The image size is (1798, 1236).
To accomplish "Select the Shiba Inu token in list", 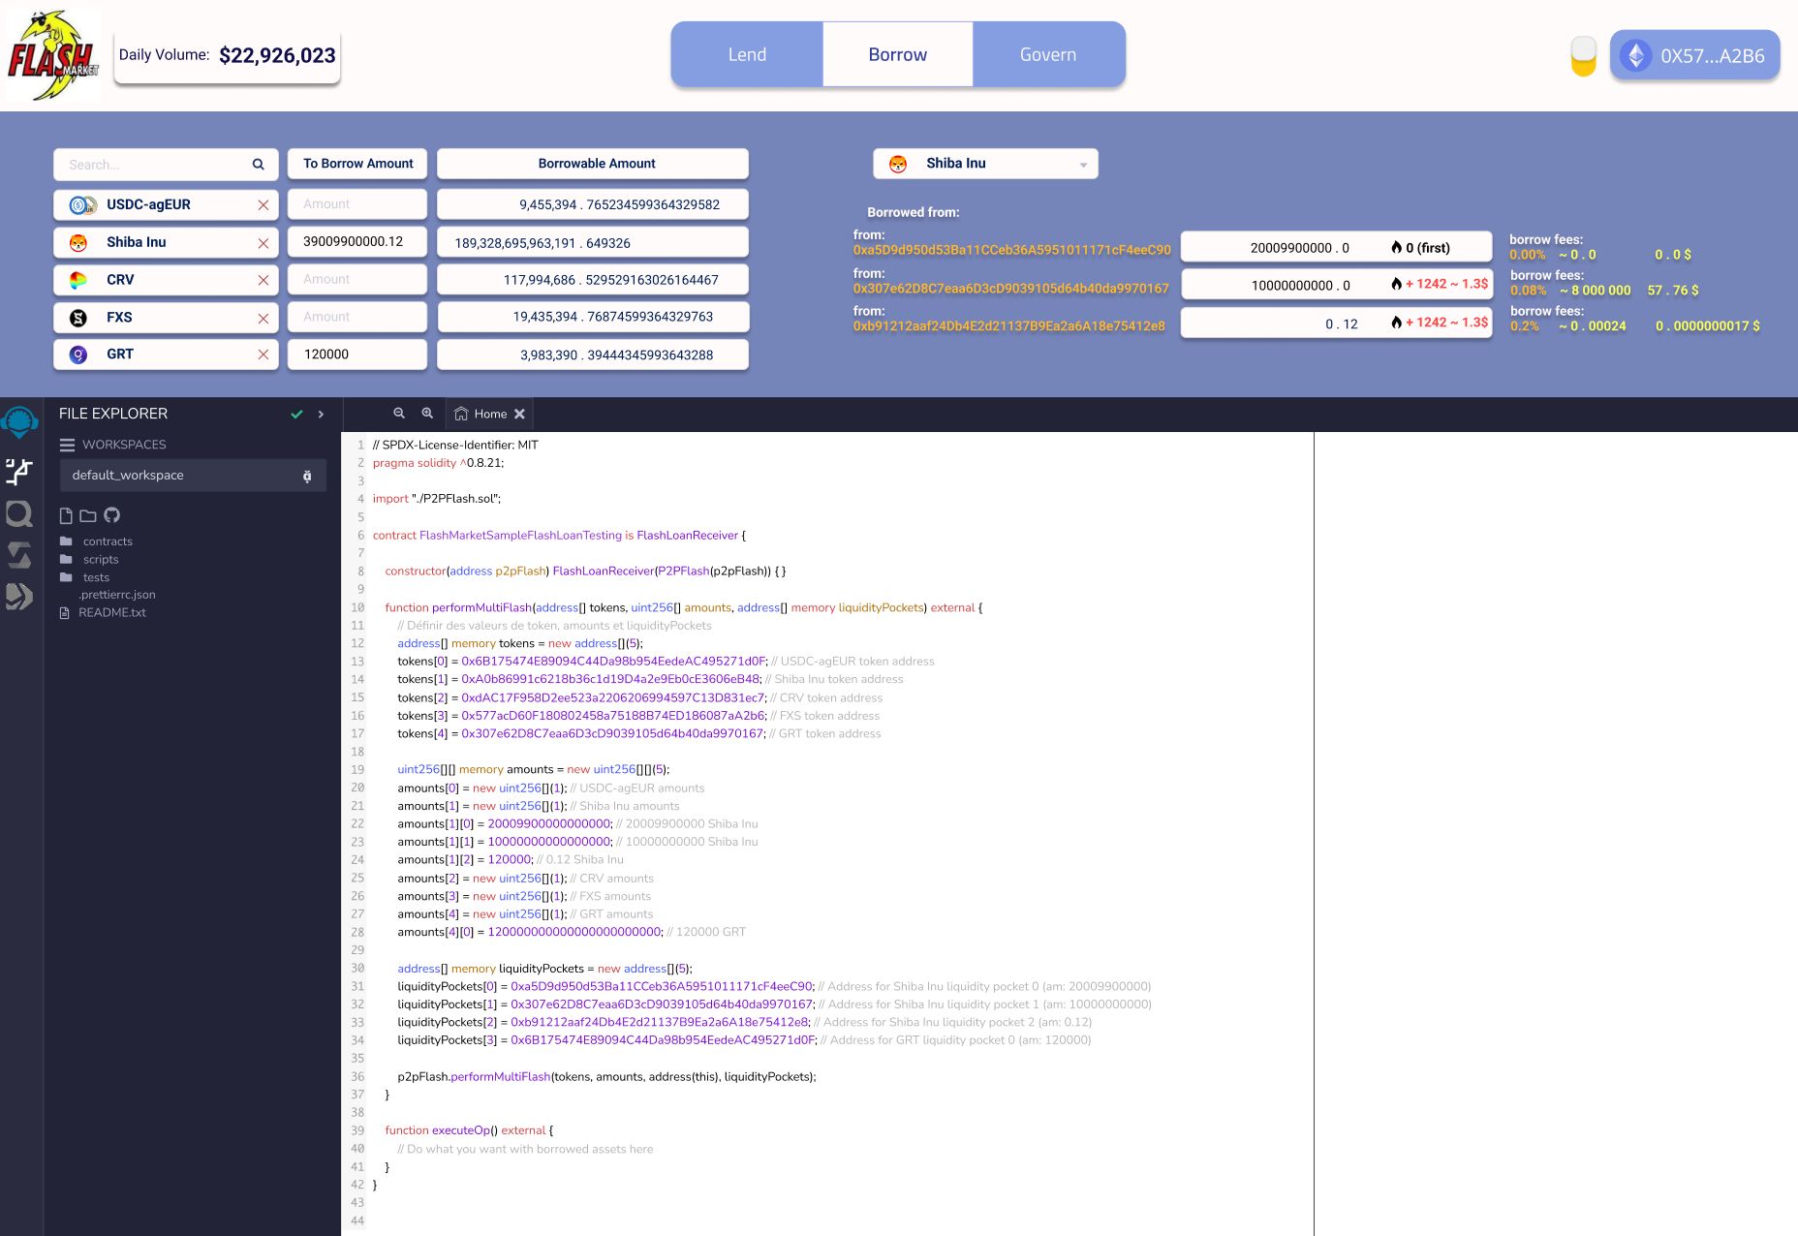I will tap(166, 242).
